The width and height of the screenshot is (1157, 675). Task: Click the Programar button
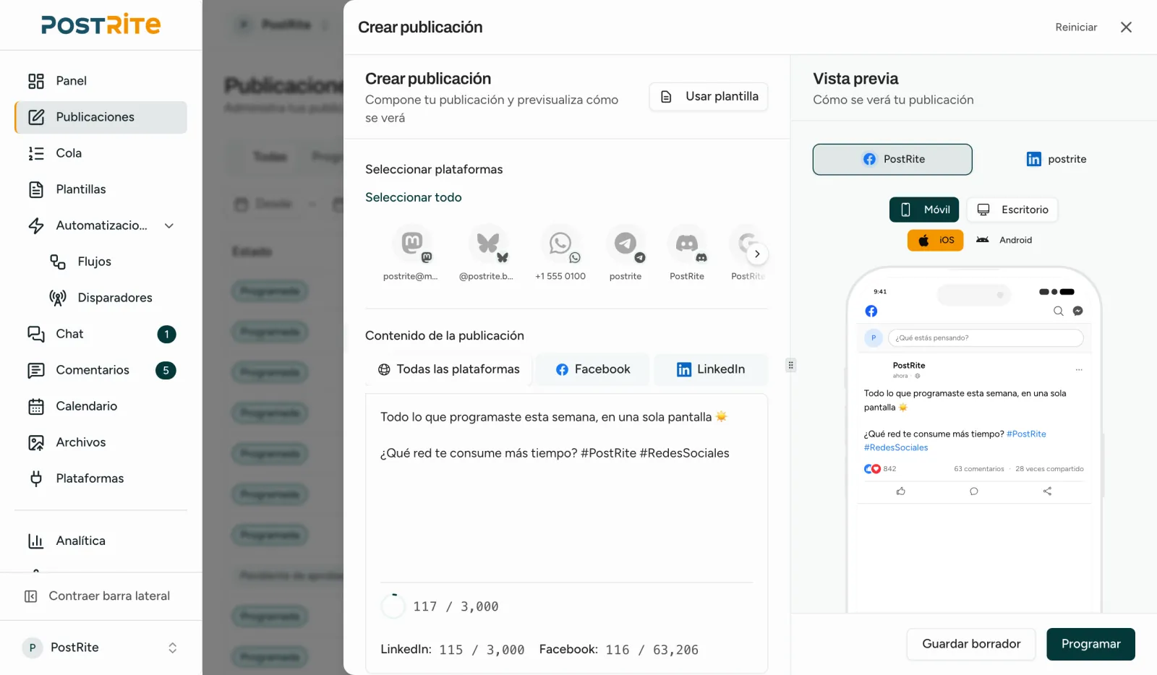pos(1090,644)
